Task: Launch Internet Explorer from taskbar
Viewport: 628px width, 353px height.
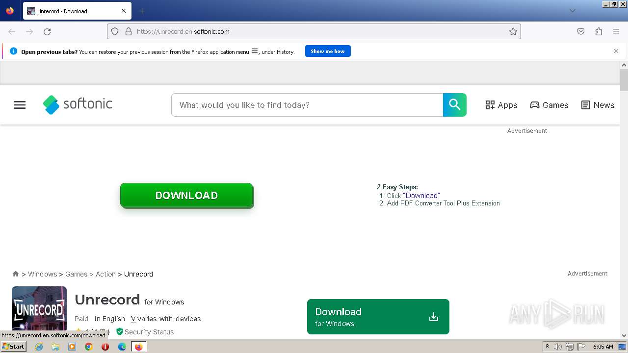Action: pos(39,347)
